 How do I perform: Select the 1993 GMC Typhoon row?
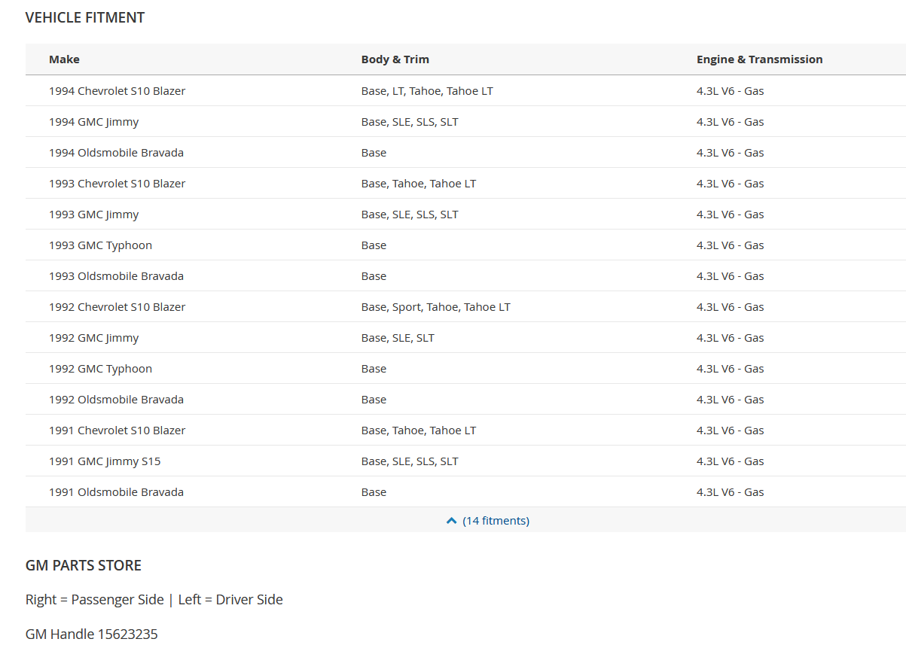pos(465,245)
